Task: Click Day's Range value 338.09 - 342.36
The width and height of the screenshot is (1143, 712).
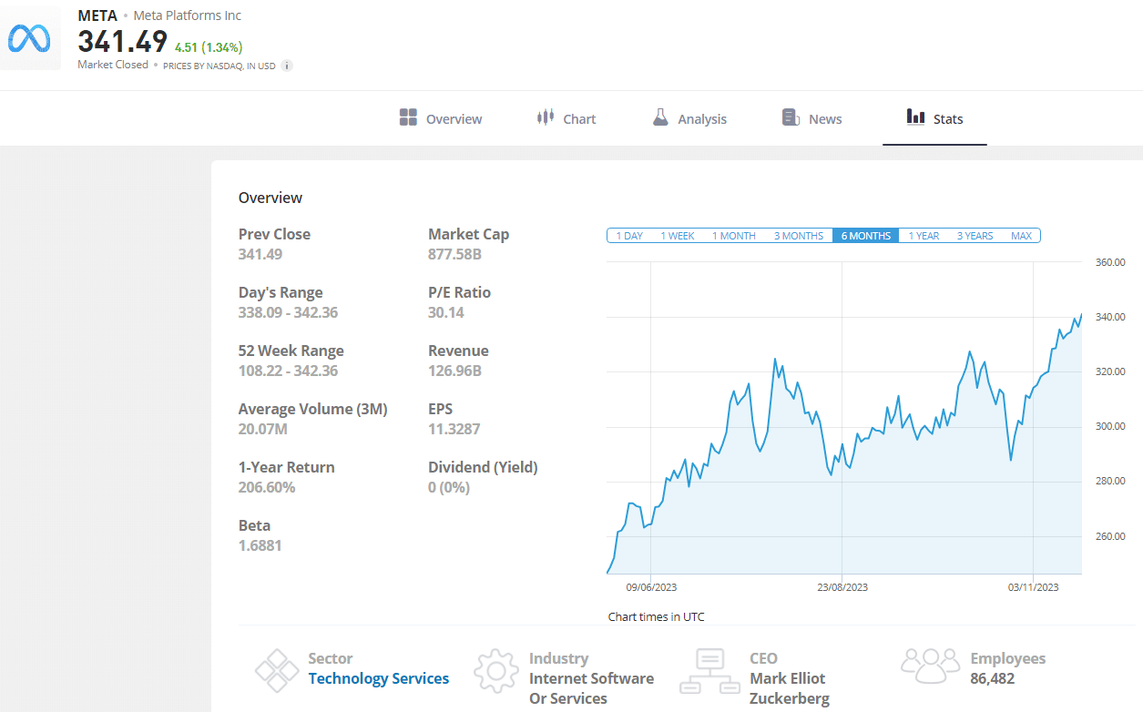Action: (288, 312)
